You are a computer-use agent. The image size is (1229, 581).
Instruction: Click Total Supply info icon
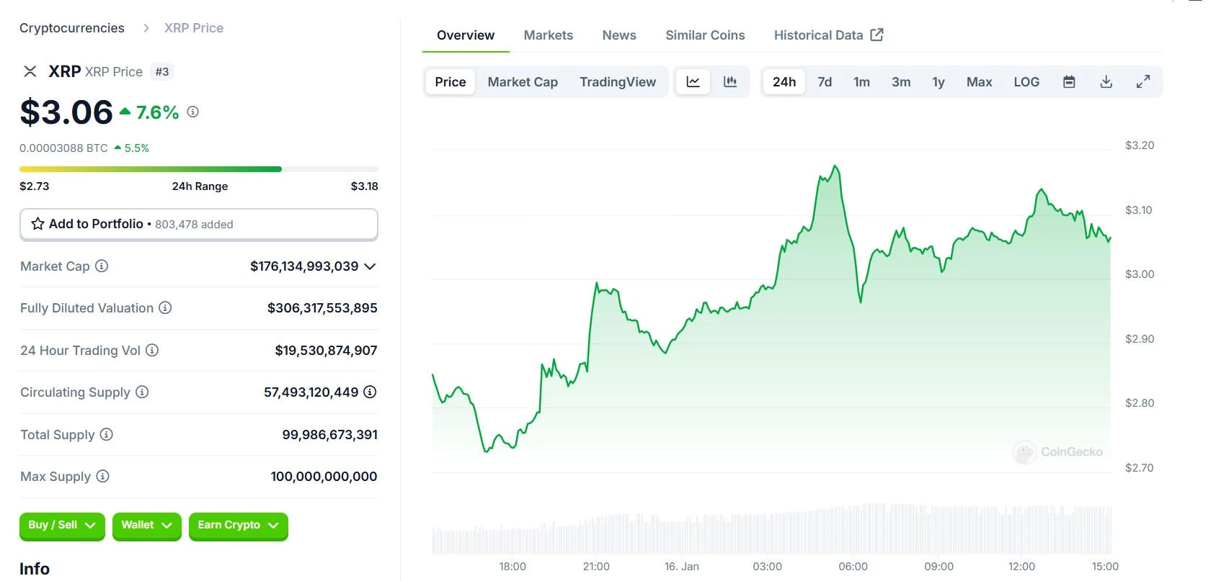click(107, 434)
